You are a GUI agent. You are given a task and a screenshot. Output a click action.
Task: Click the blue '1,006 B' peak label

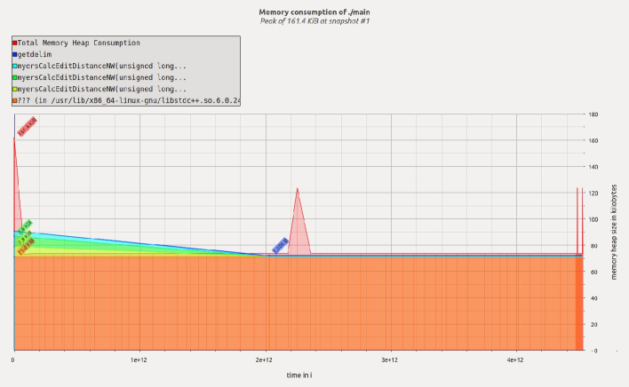[x=280, y=246]
